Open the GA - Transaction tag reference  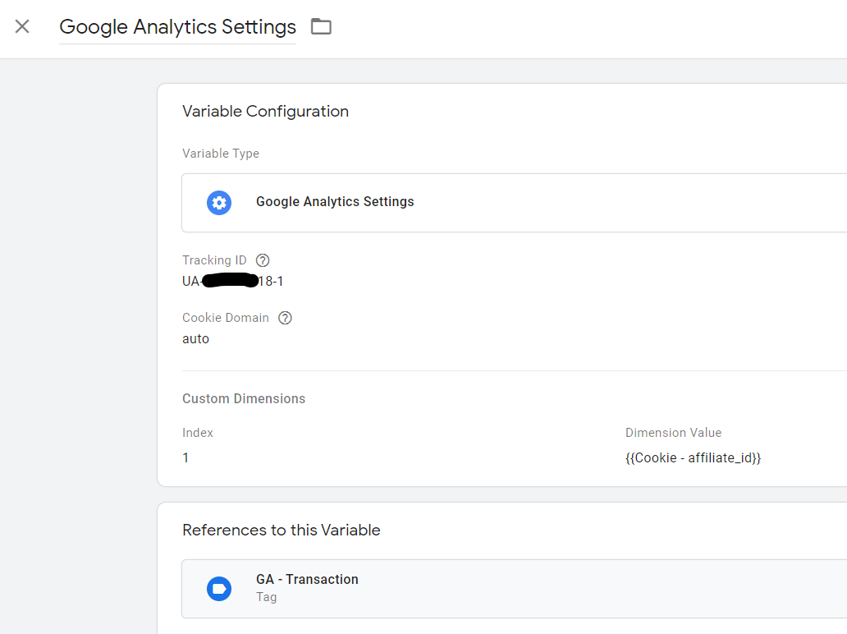click(x=307, y=580)
